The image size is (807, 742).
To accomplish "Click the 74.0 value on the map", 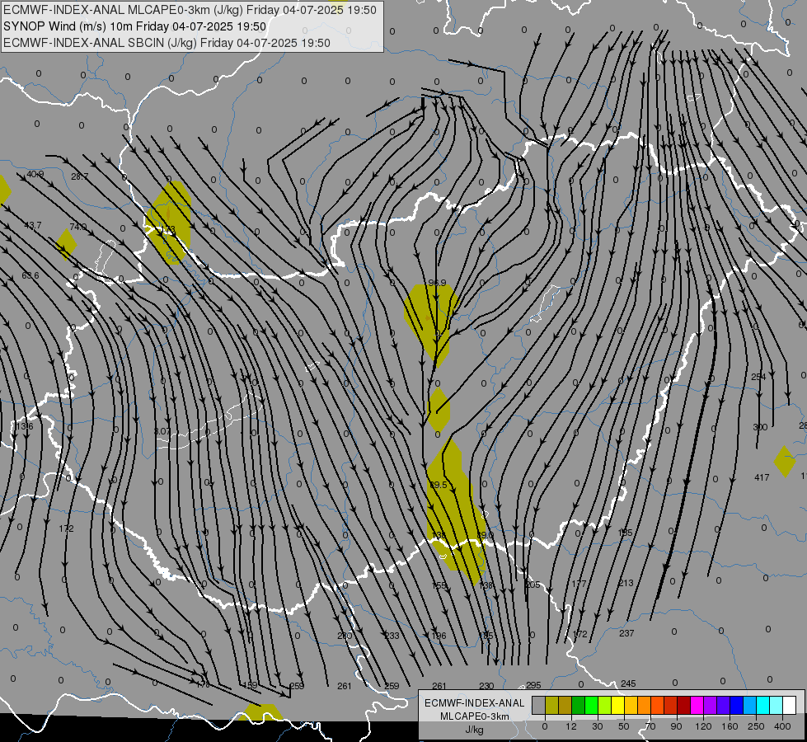I will [77, 227].
